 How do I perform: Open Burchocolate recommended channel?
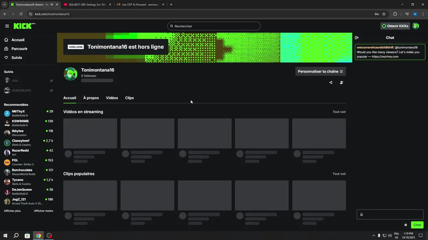tap(28, 172)
